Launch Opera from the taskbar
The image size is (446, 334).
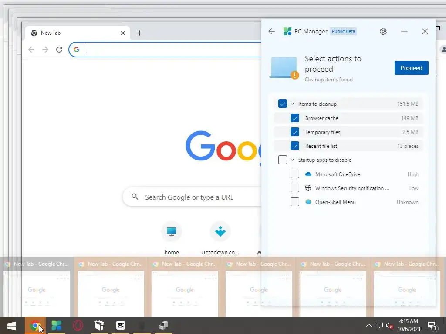coord(78,325)
